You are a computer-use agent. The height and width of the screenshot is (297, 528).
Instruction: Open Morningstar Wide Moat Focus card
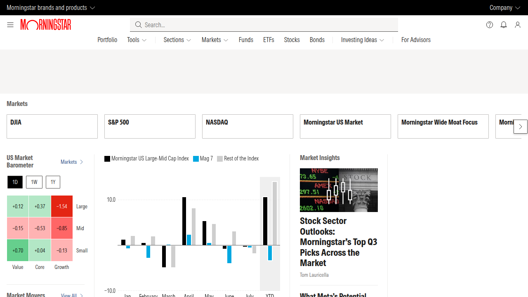click(443, 126)
